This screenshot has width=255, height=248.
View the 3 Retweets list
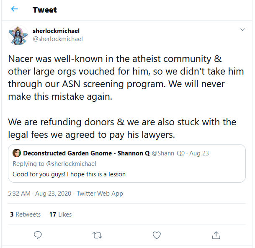point(25,214)
